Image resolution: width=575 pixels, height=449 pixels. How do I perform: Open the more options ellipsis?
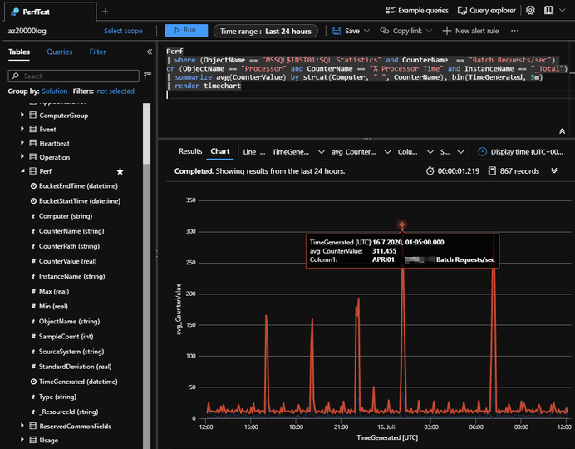pos(514,31)
